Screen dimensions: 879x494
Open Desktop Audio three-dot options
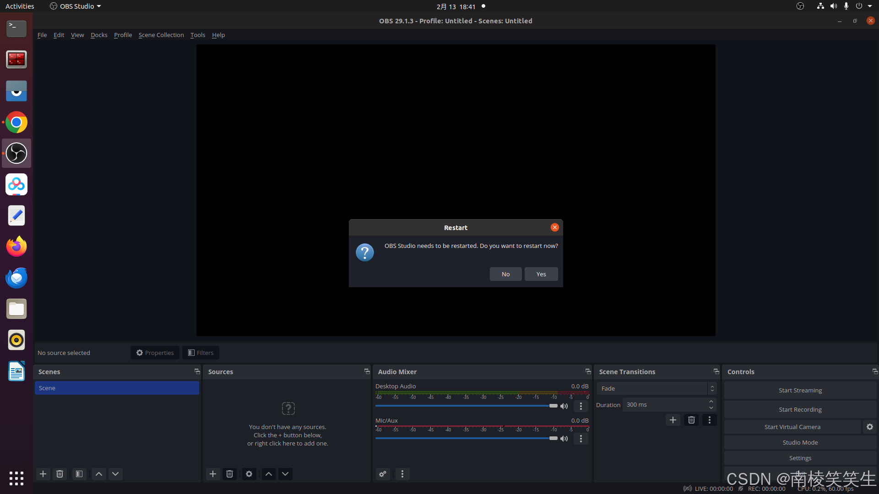point(581,406)
